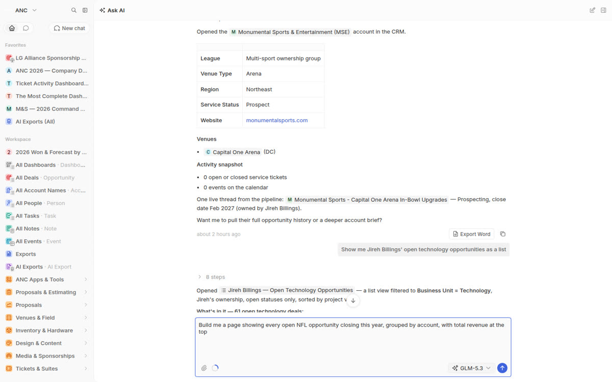Click the scroll-to-bottom arrow button
Image resolution: width=612 pixels, height=382 pixels.
point(353,301)
